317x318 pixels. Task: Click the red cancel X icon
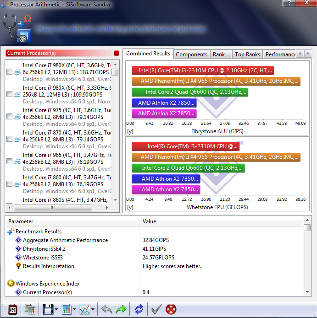pyautogui.click(x=171, y=309)
